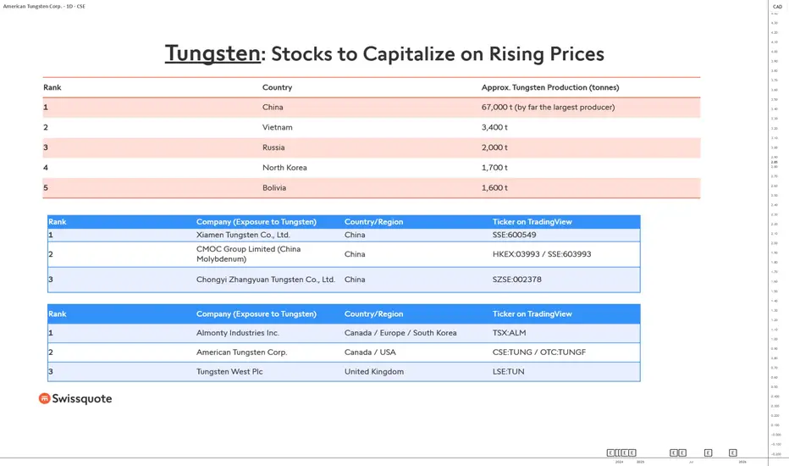This screenshot has width=789, height=466.
Task: Click the orange Swissquote logo icon
Action: [44, 398]
